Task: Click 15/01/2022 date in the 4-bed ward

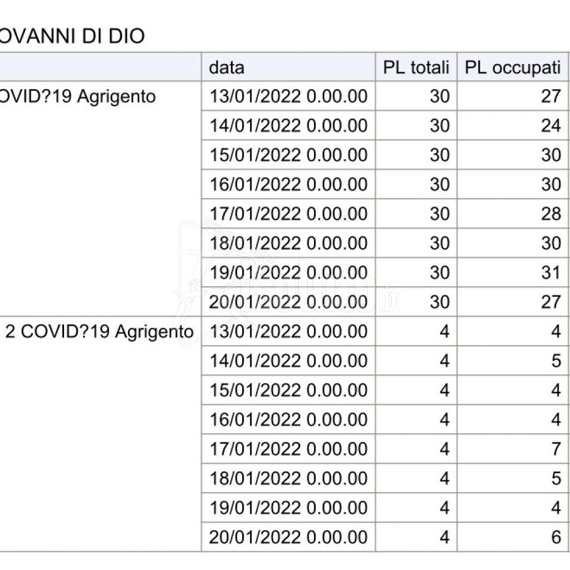Action: pos(288,390)
